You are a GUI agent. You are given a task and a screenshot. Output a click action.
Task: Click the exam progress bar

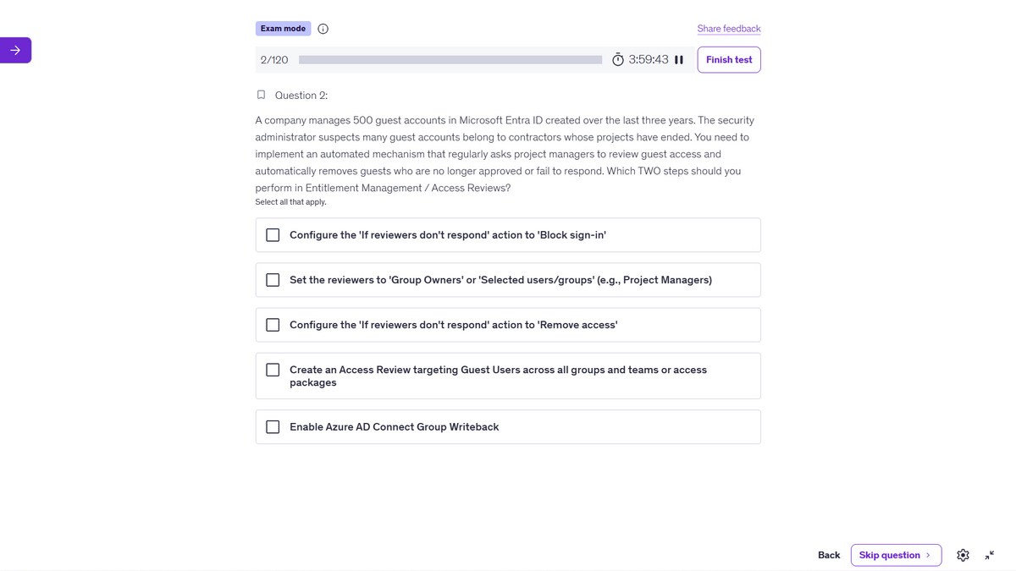tap(450, 60)
